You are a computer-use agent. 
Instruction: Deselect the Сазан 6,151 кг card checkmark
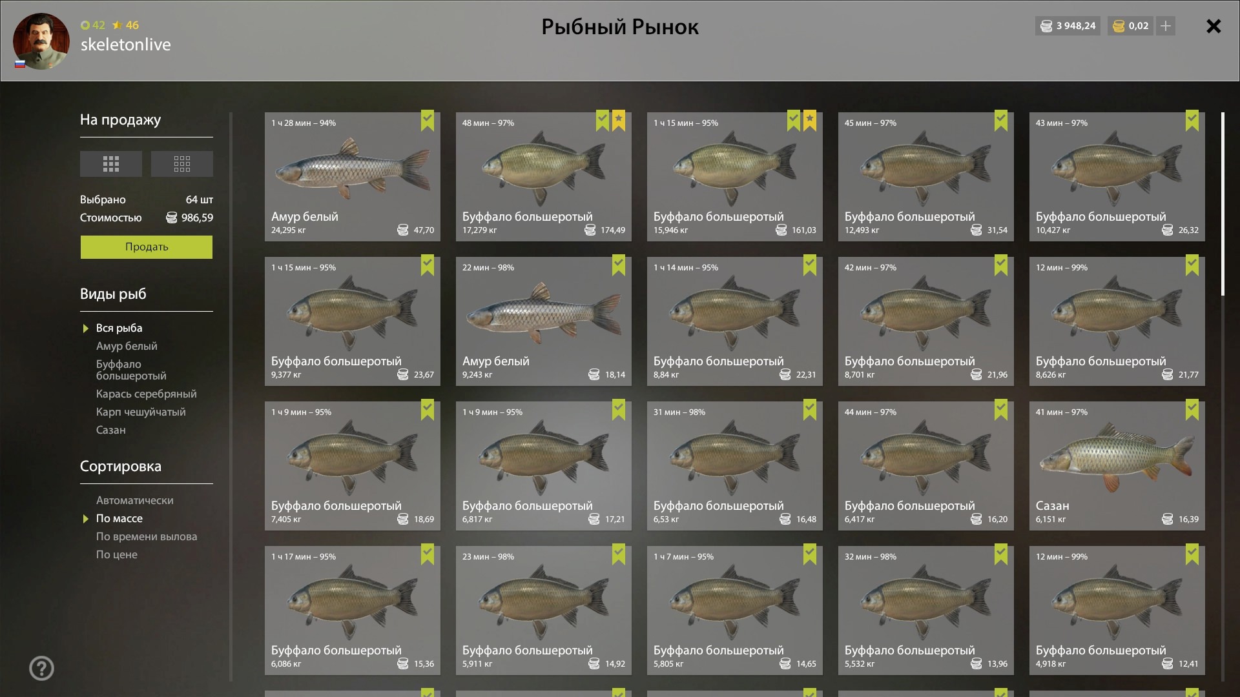coord(1192,410)
